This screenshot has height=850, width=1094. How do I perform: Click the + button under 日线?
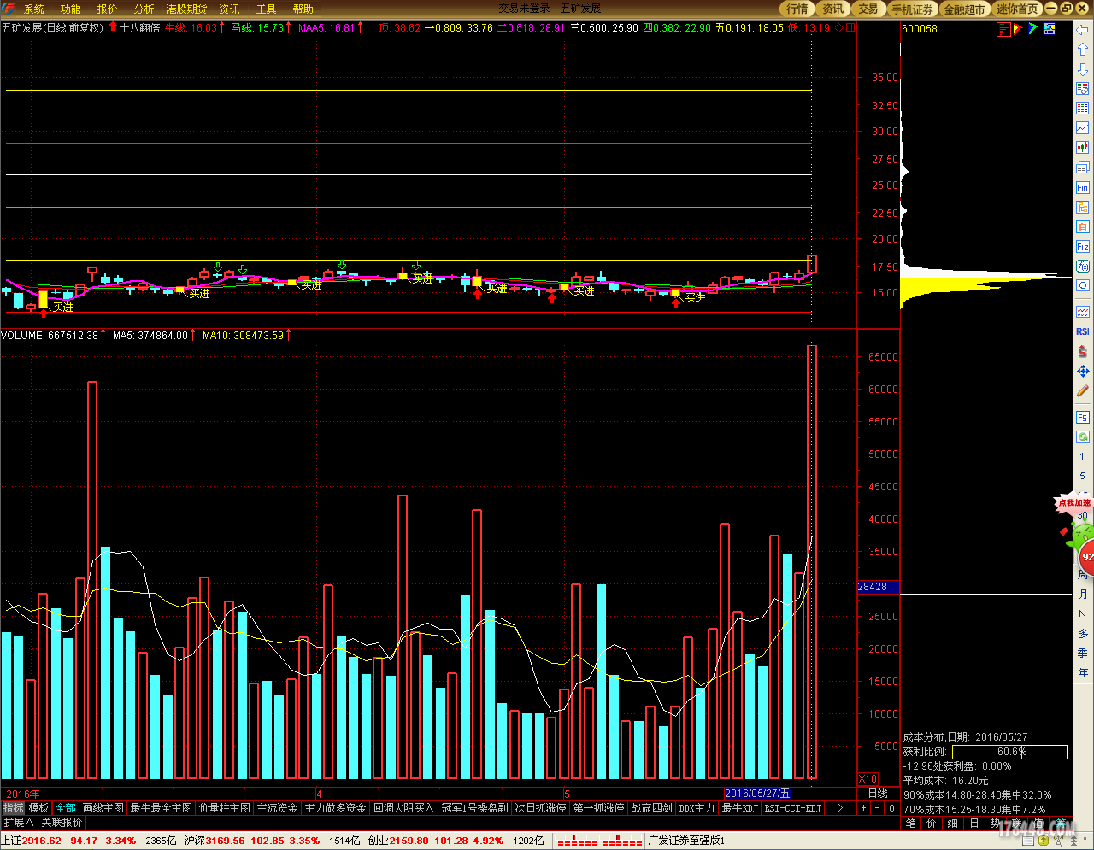pyautogui.click(x=863, y=807)
